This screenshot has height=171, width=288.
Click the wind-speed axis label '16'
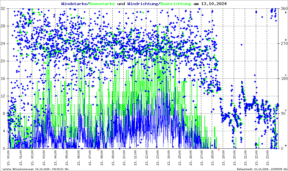3,78
